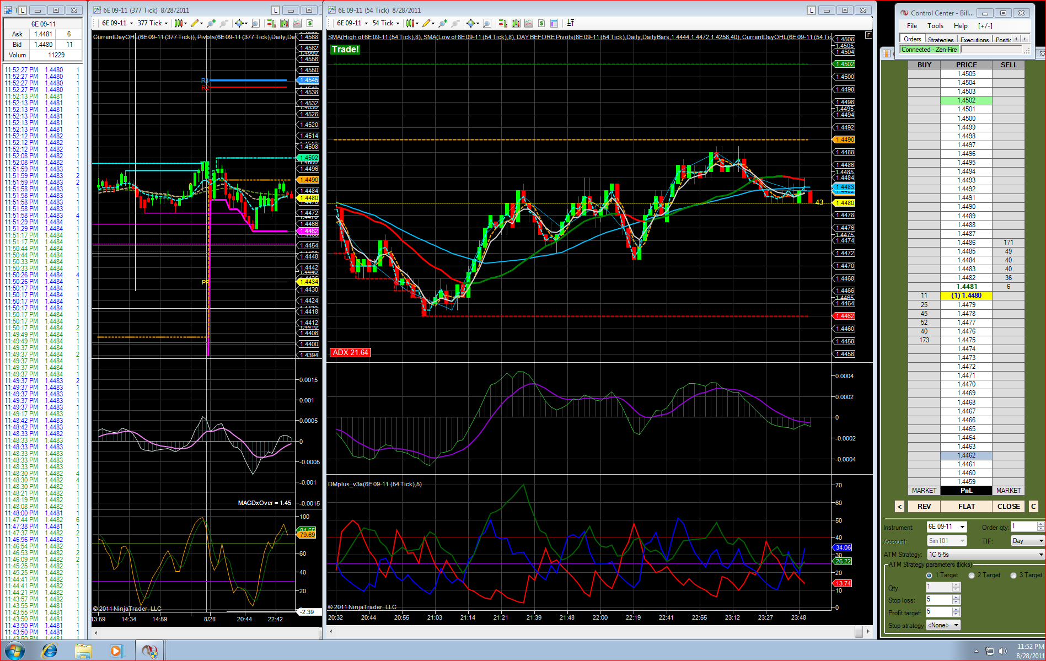
Task: Open indicators icon in 54 Tick chart
Action: [529, 23]
